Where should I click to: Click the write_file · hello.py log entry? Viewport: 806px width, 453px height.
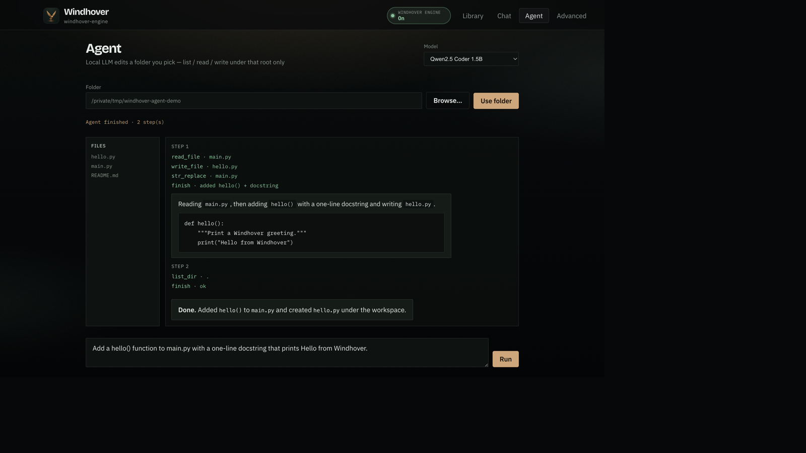coord(204,167)
